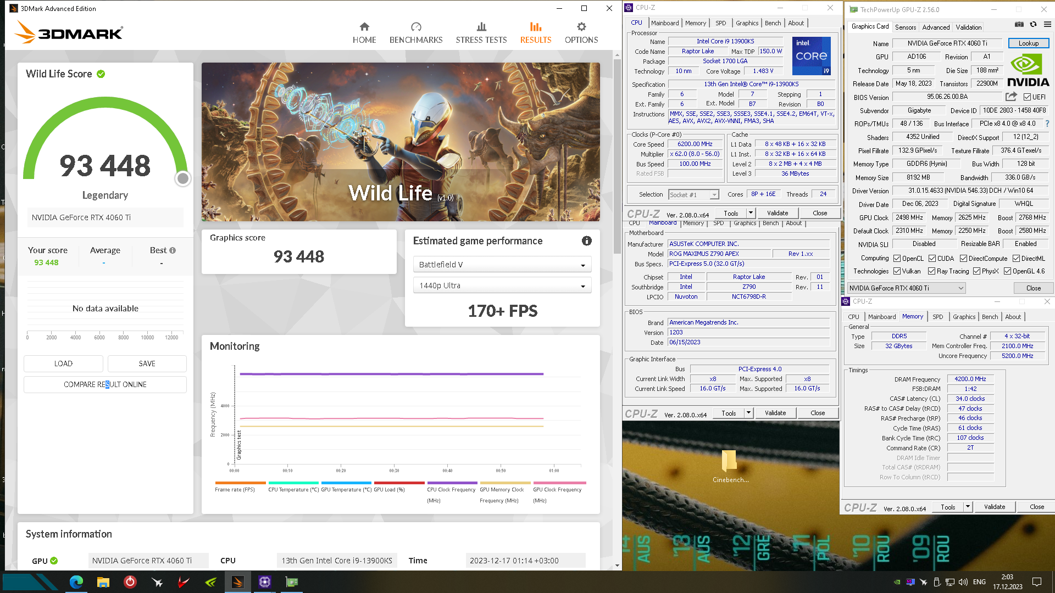This screenshot has height=593, width=1055.
Task: Open the 3DMark HOME page
Action: click(x=364, y=33)
